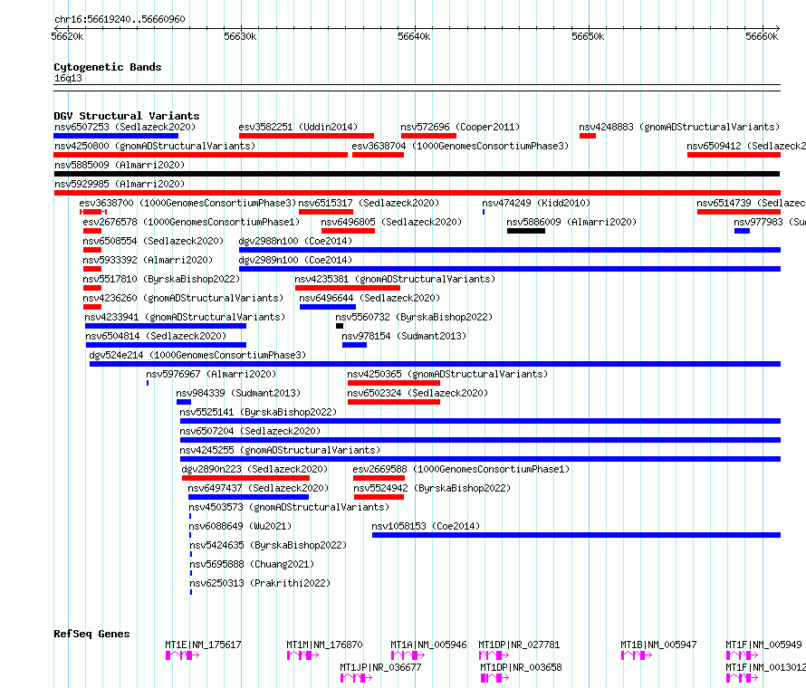Select the nsv978154 Sudmant2013 variant bar
The image size is (806, 688).
coord(354,345)
